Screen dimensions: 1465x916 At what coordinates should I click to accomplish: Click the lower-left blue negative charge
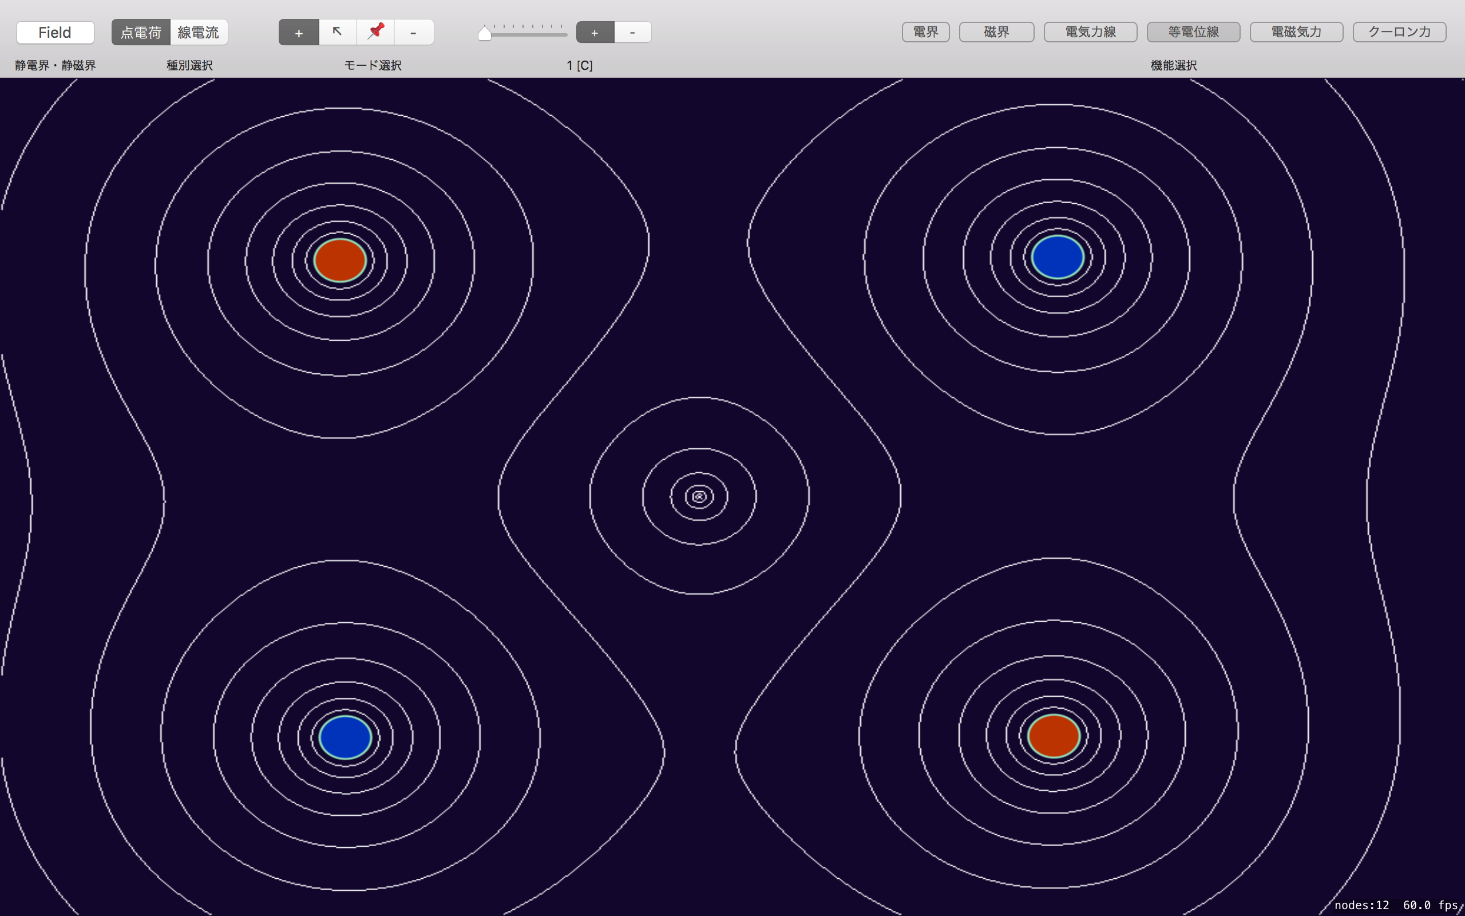tap(345, 737)
